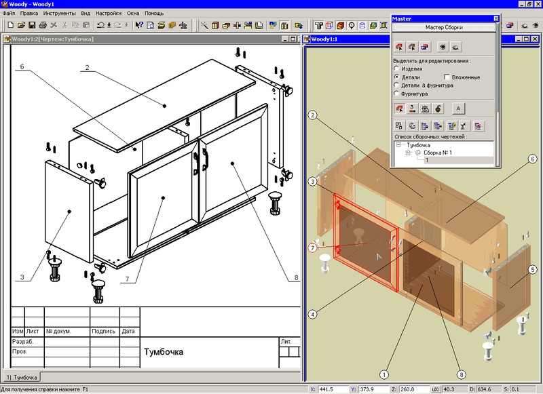Click the magic wand tool icon
The height and width of the screenshot is (394, 543).
pos(204,26)
